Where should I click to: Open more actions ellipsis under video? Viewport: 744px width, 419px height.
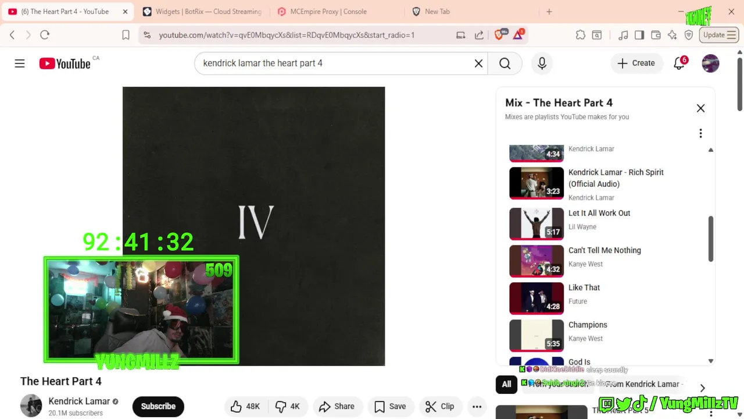click(477, 406)
